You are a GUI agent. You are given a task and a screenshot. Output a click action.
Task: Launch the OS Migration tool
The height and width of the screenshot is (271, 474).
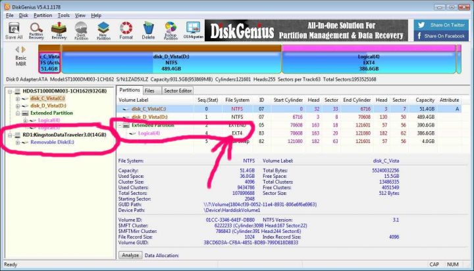(x=193, y=31)
